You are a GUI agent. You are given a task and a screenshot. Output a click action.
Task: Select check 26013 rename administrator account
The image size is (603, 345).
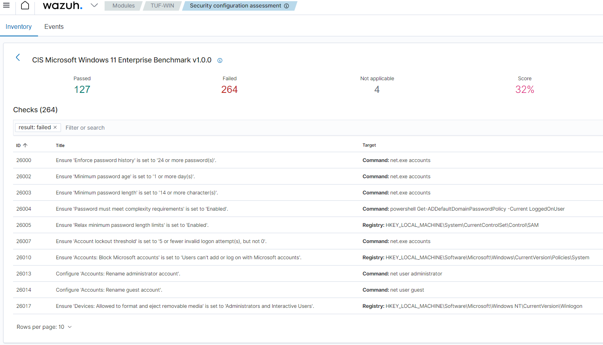pos(118,274)
